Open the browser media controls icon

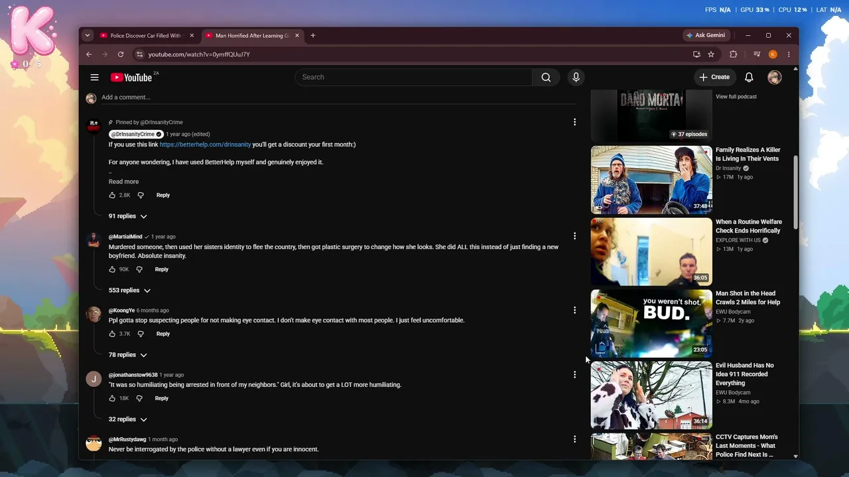point(757,54)
